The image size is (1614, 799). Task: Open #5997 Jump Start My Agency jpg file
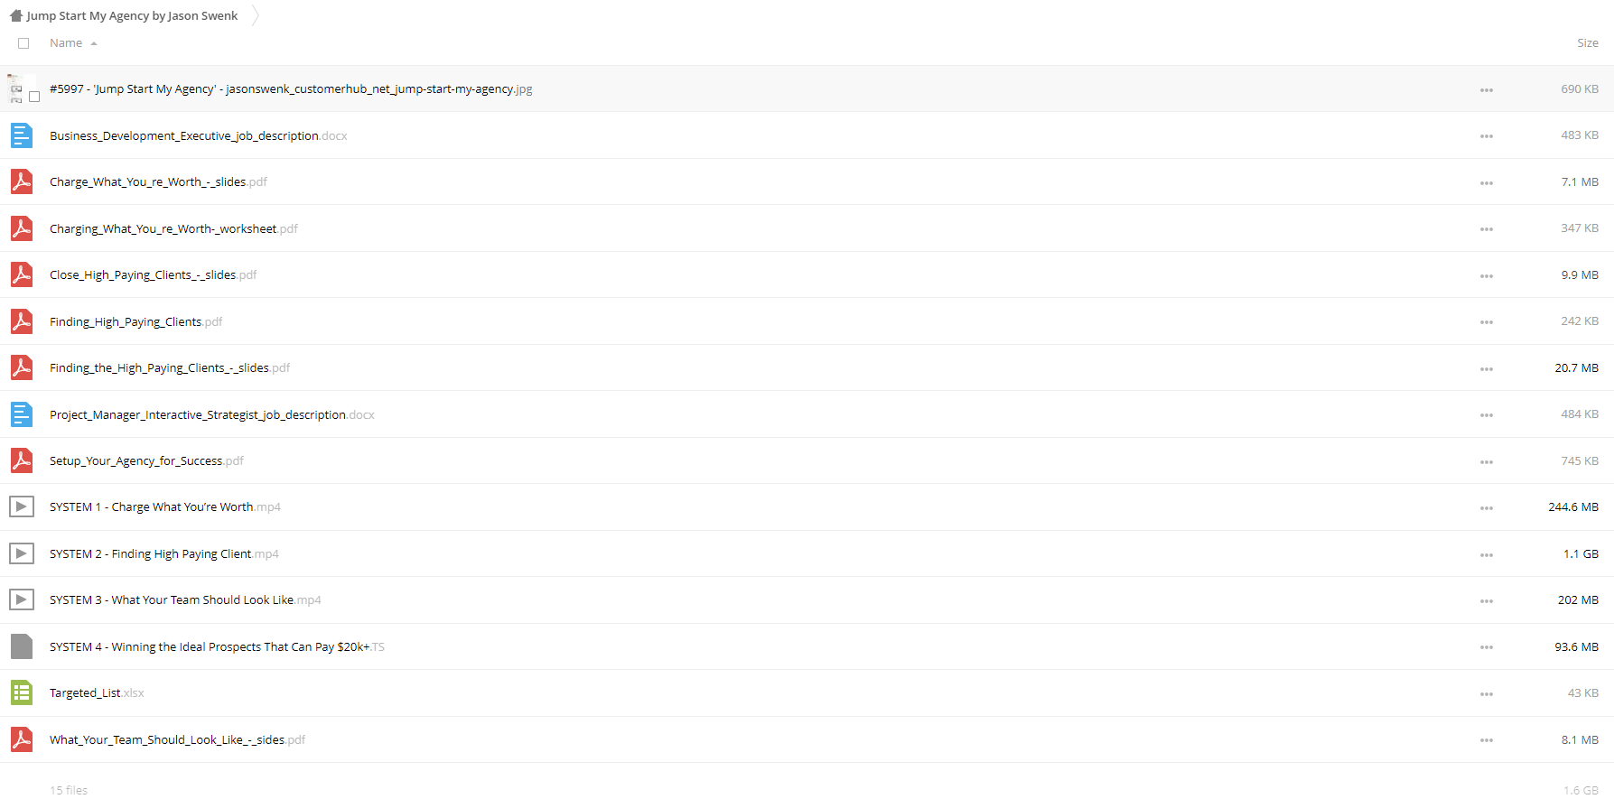click(x=291, y=89)
